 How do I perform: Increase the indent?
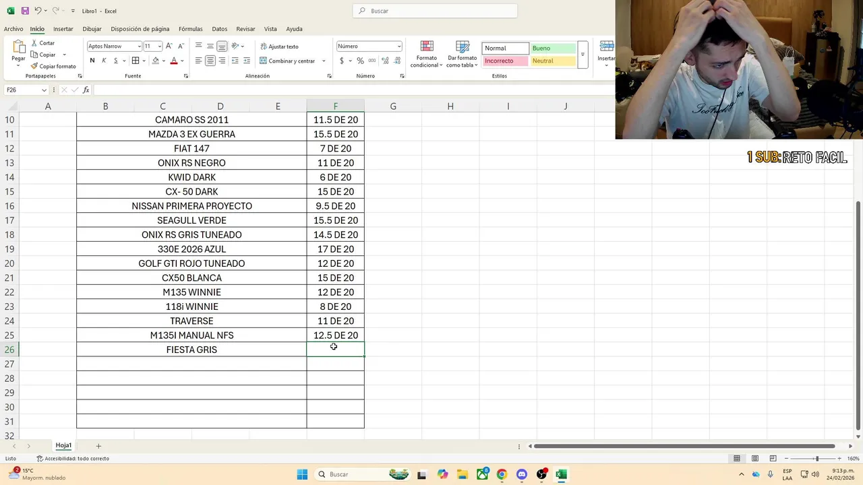247,61
